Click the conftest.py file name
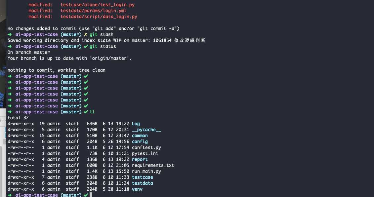Screen dimensions: 374x197 pos(146,148)
